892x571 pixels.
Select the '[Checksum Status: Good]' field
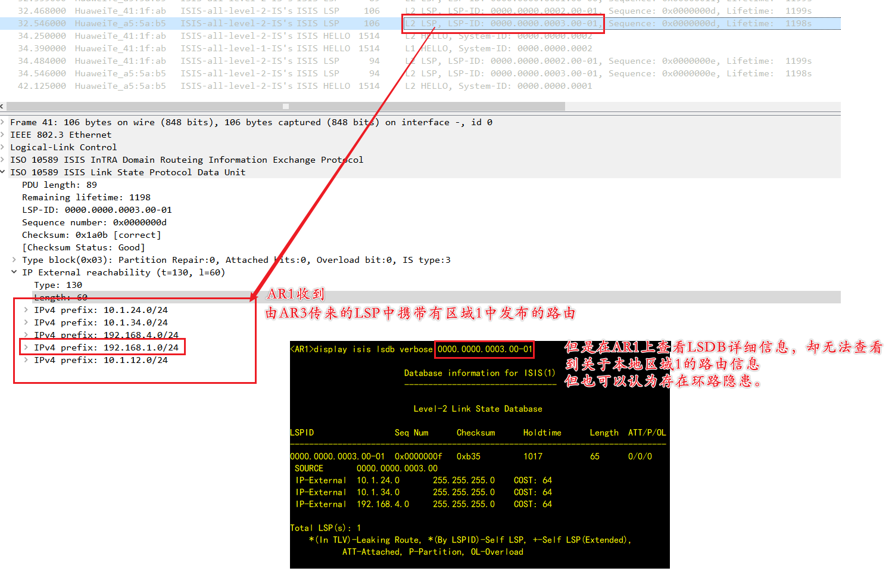pyautogui.click(x=83, y=247)
